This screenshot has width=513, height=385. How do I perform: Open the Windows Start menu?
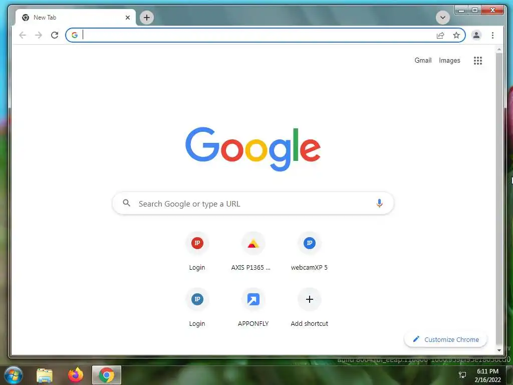click(14, 375)
